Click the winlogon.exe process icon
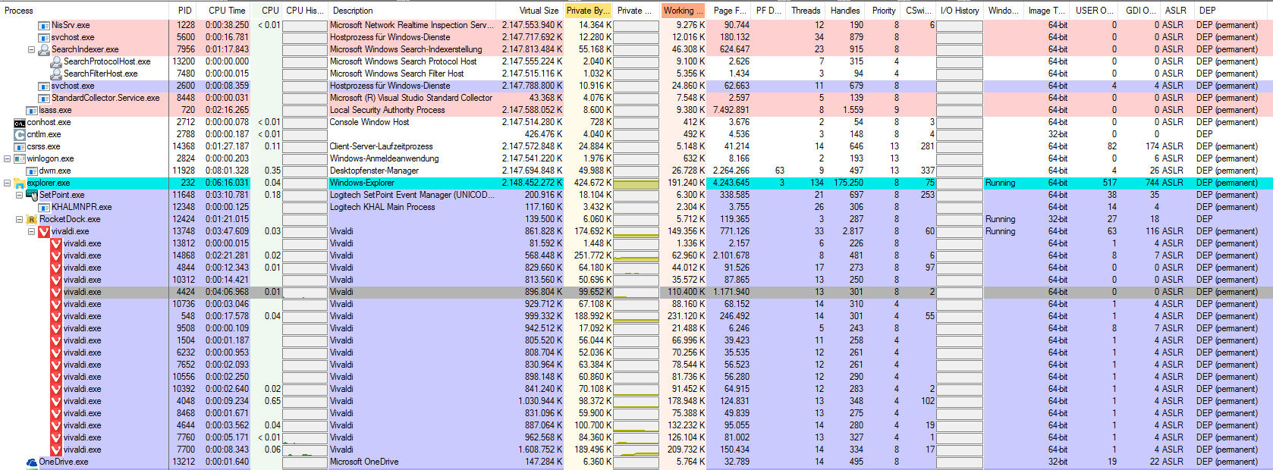This screenshot has height=470, width=1273. [x=20, y=158]
